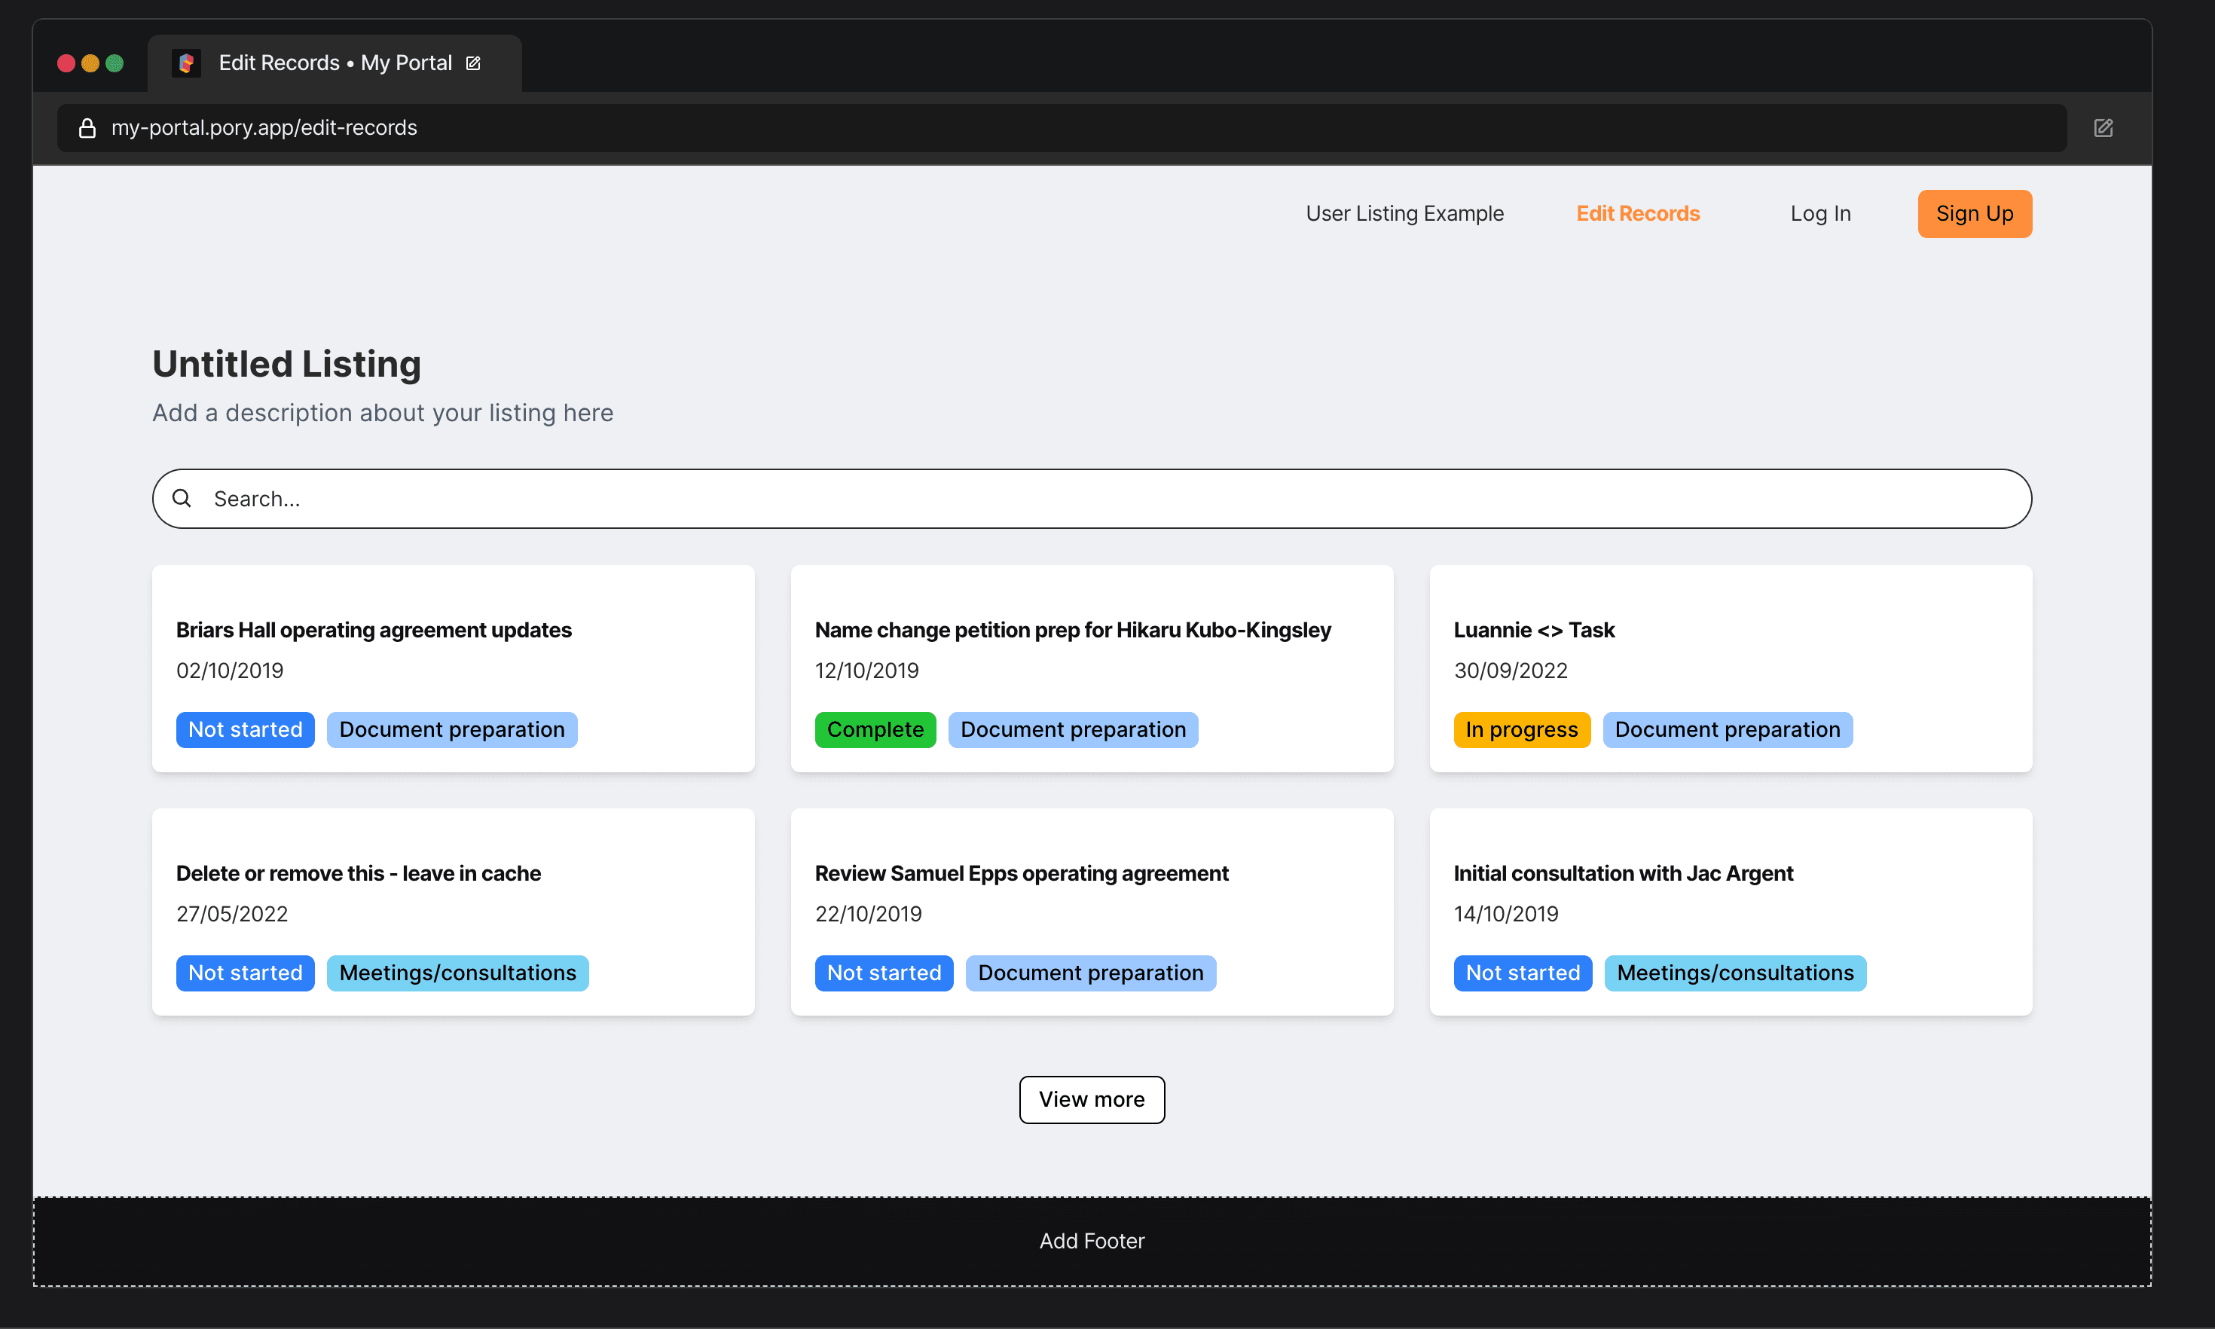Click the View more button
The image size is (2215, 1329).
[x=1092, y=1099]
